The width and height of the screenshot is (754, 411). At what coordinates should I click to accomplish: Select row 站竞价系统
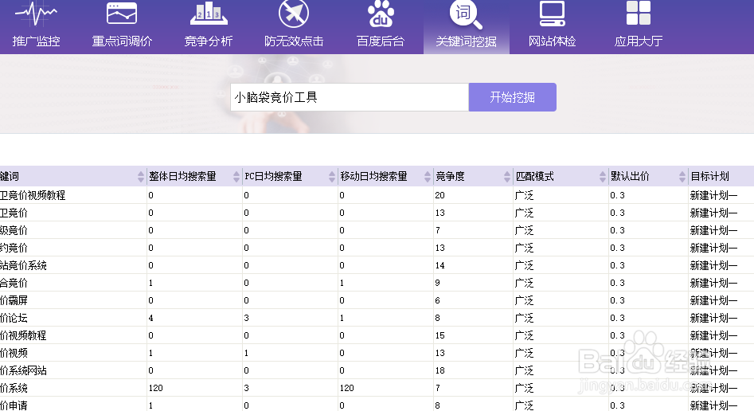[377, 266]
